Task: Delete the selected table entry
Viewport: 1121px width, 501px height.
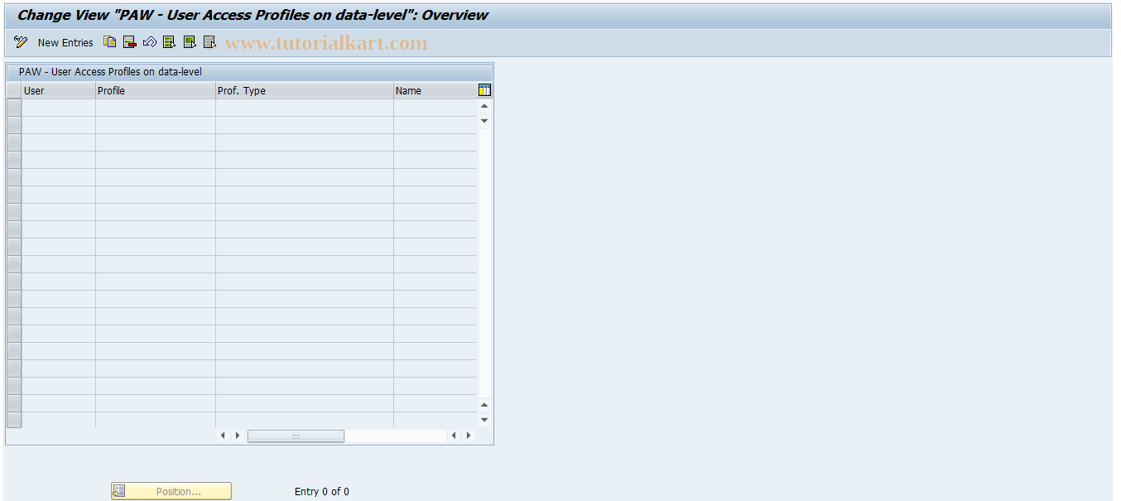Action: pos(129,41)
